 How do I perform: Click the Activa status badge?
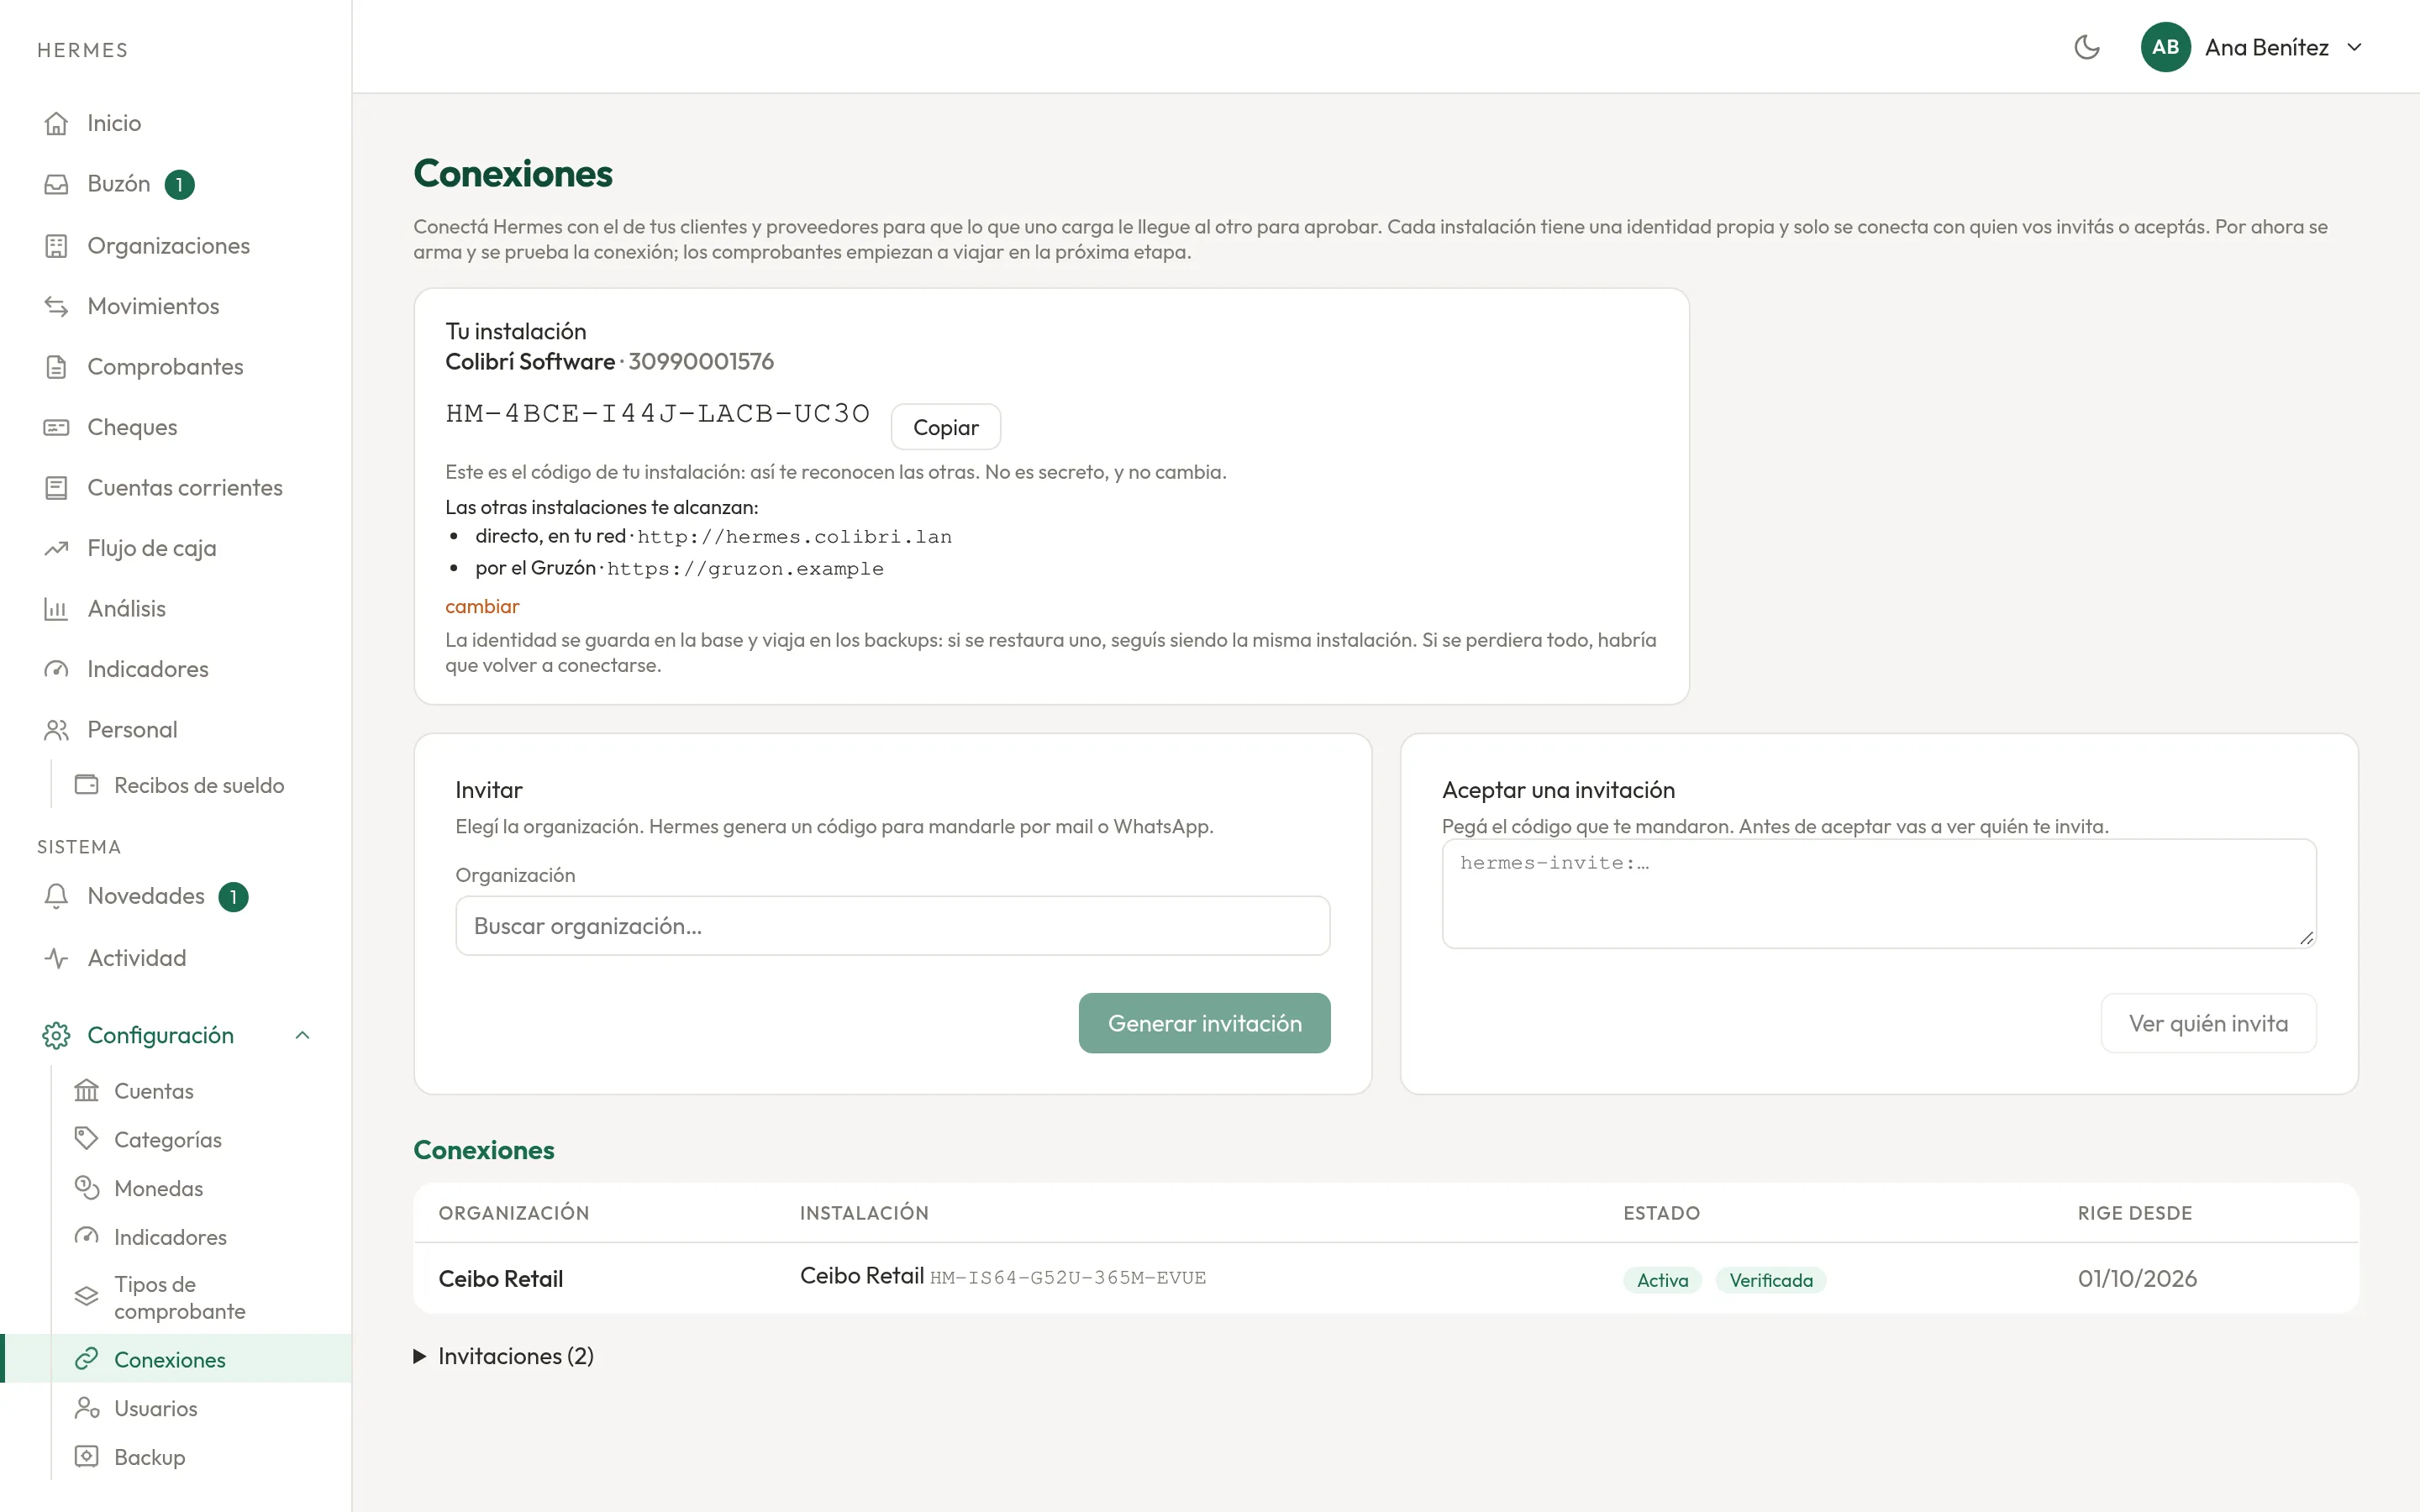tap(1662, 1280)
